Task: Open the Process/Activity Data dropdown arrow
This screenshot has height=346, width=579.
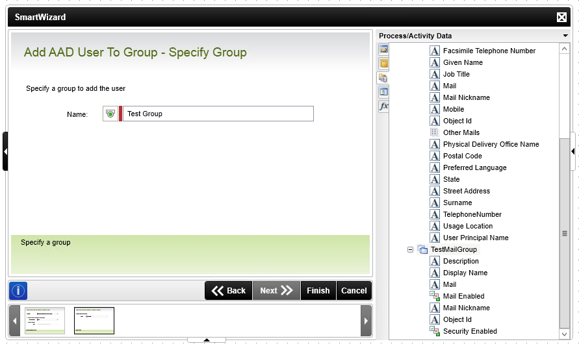Action: coord(565,36)
